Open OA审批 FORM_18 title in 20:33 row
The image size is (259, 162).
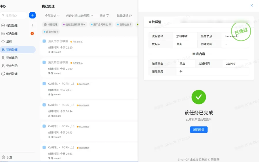(x=61, y=148)
